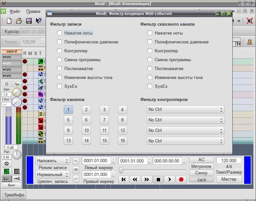
Task: Tick 'SysEx' under Фильтр сквозного канала
Action: coord(150,86)
